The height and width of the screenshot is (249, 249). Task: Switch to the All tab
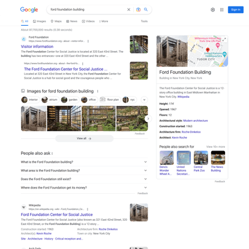pyautogui.click(x=25, y=21)
